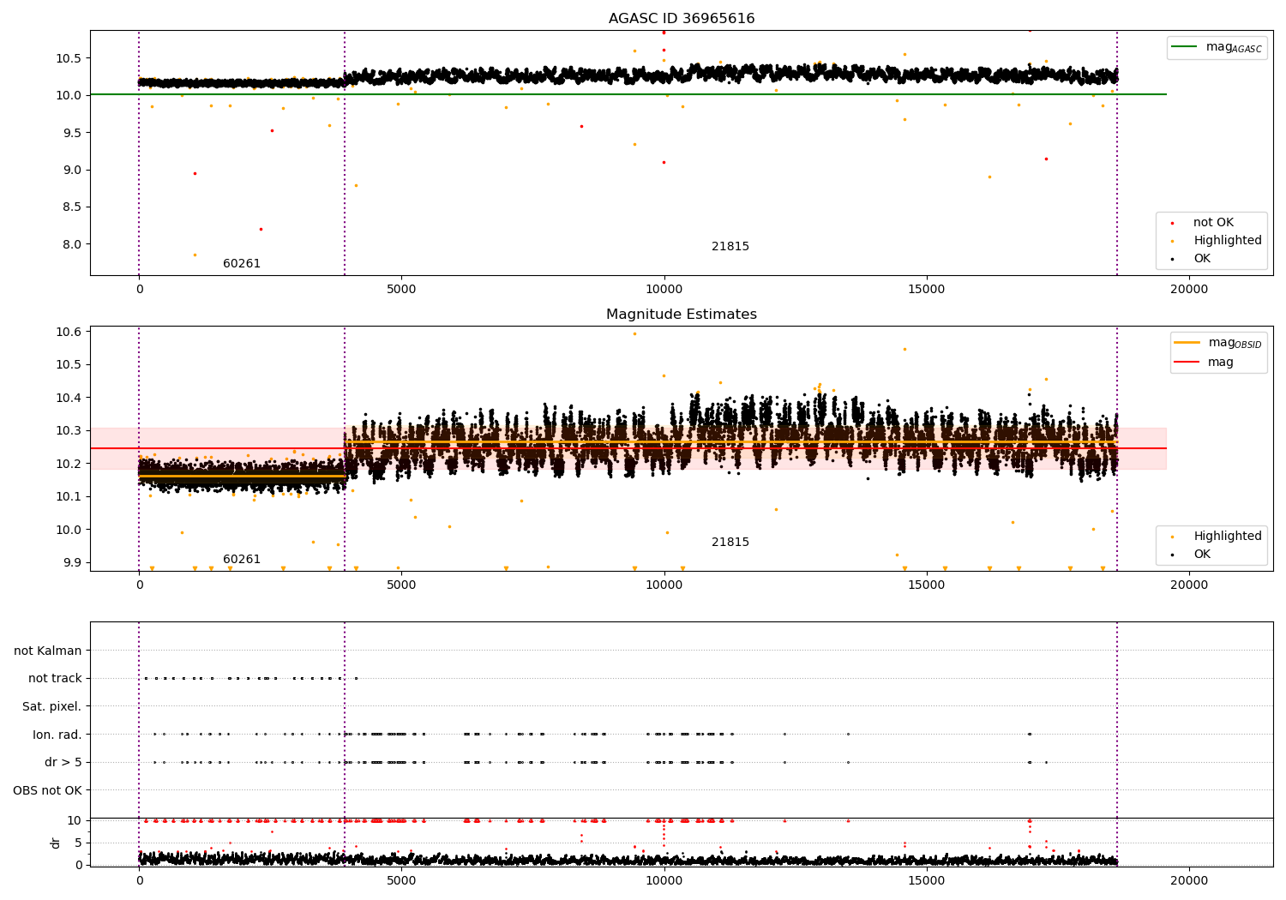The image size is (1286, 900).
Task: Click the mag OBSID legend entry
Action: (1235, 343)
